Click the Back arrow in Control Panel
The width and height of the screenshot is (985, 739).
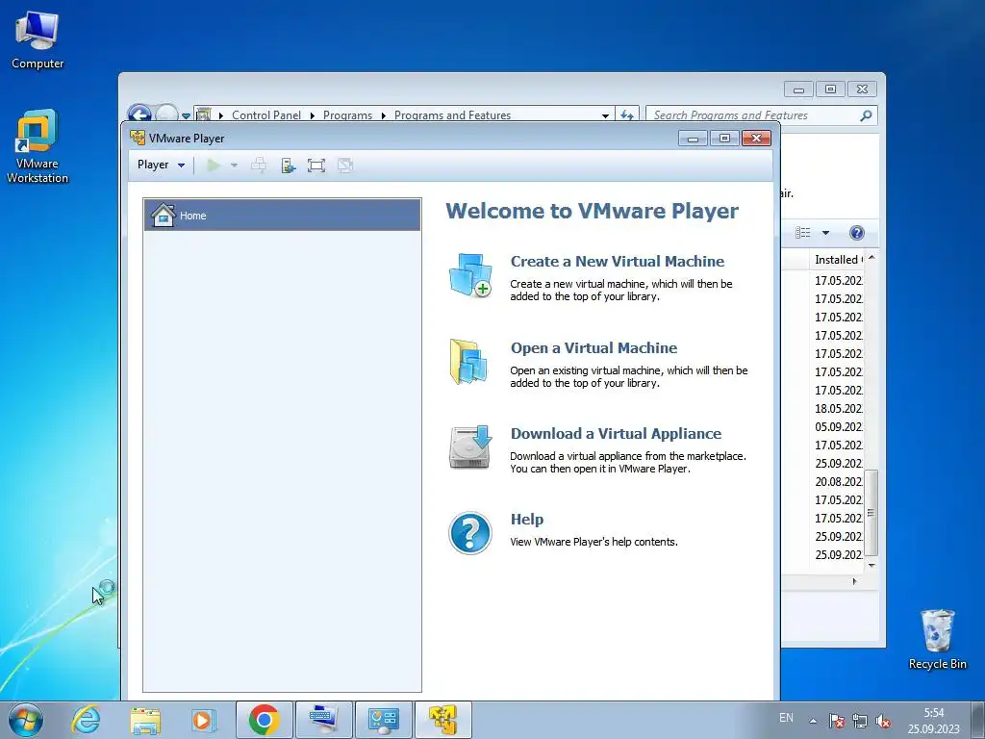click(139, 115)
